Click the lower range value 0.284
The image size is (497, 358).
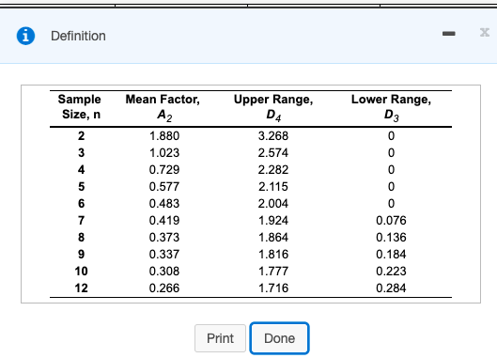391,288
